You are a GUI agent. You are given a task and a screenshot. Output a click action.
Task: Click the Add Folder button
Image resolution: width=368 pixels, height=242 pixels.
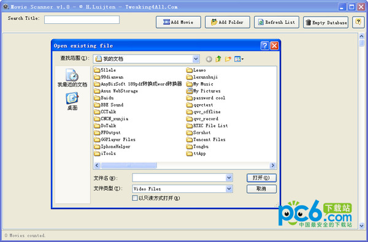coord(228,22)
